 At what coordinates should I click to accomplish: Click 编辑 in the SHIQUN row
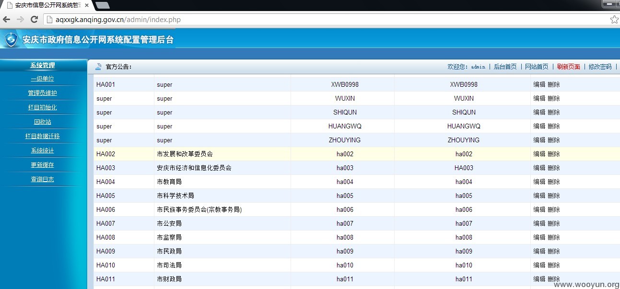(539, 112)
